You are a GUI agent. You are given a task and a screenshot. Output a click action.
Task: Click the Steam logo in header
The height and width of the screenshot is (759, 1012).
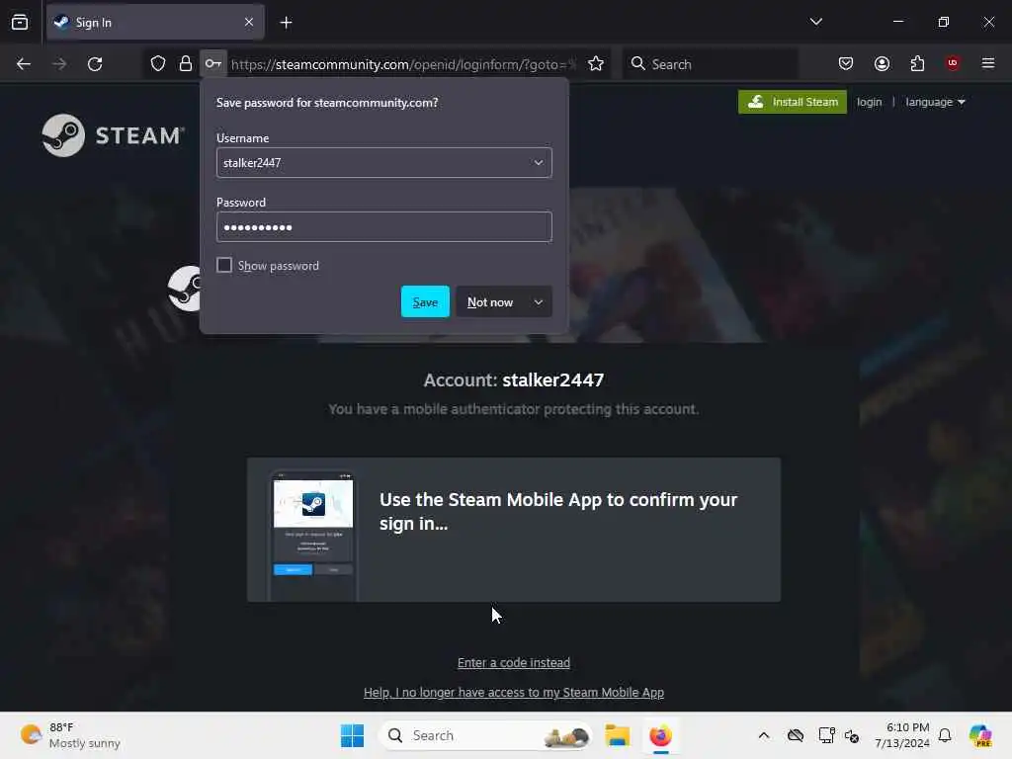tap(114, 135)
